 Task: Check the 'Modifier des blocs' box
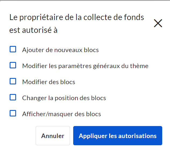point(13,81)
